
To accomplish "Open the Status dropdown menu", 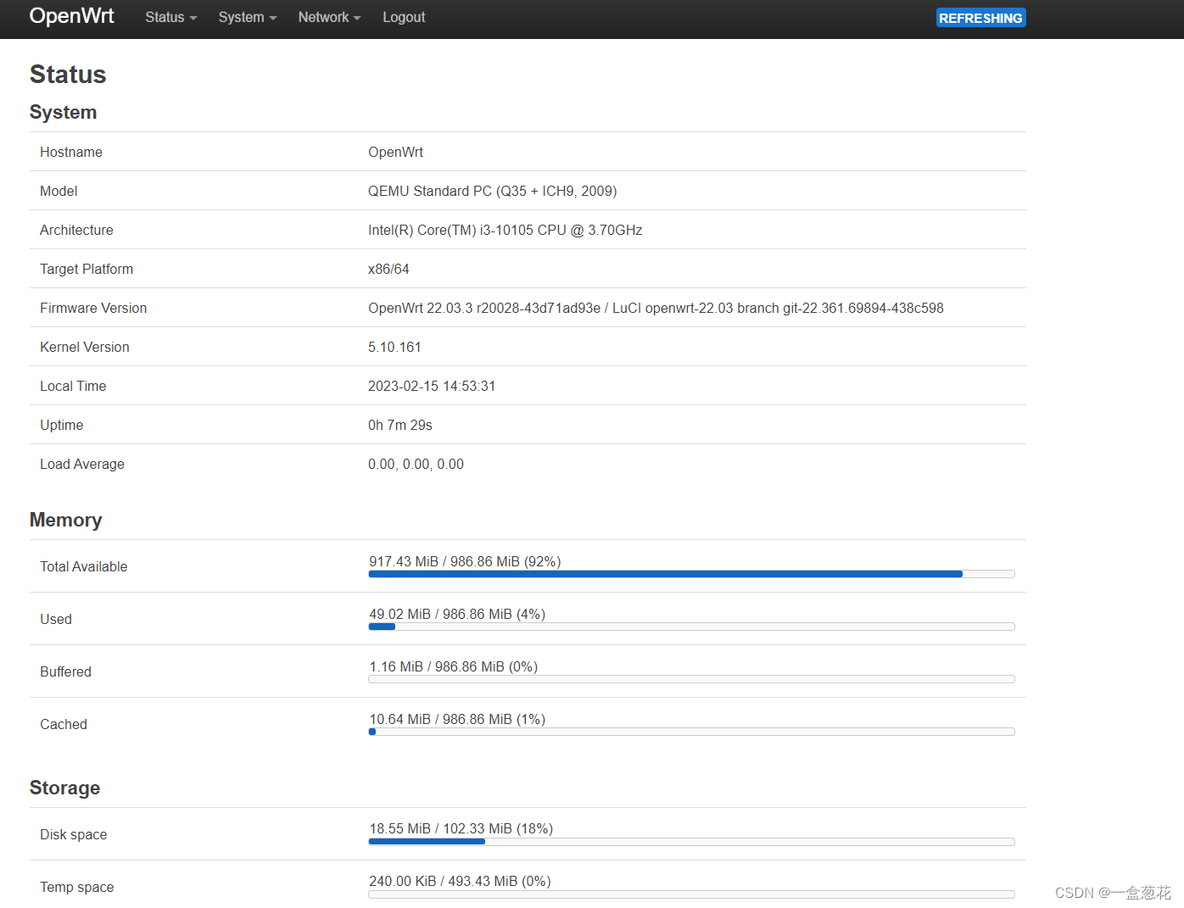I will tap(170, 17).
